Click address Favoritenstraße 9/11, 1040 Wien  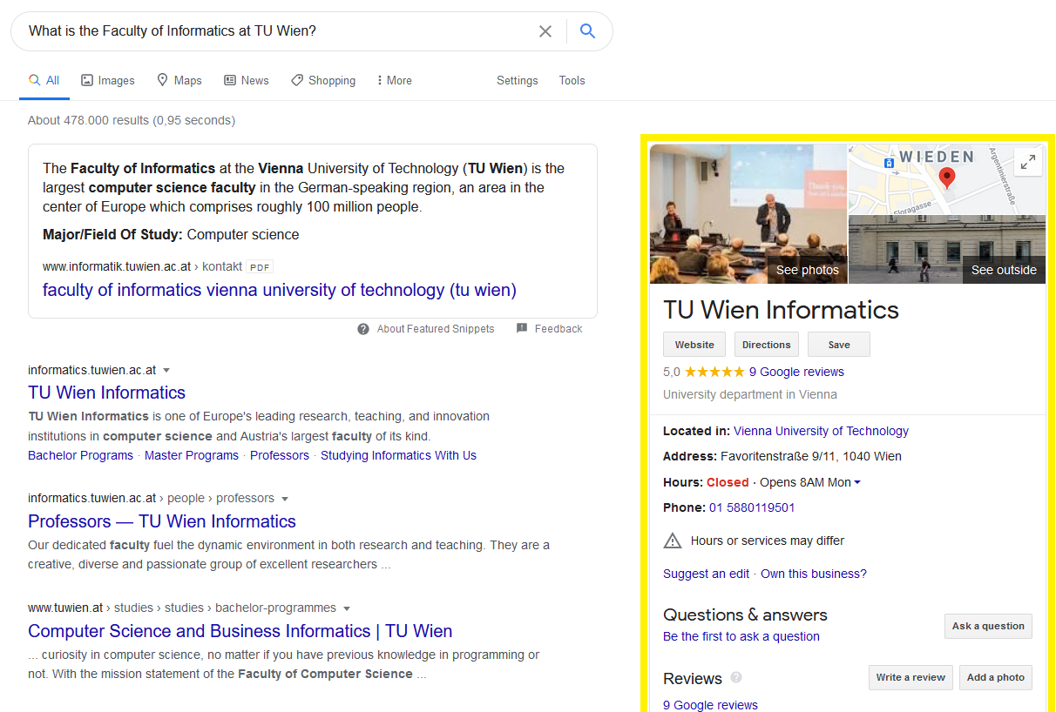click(x=811, y=456)
